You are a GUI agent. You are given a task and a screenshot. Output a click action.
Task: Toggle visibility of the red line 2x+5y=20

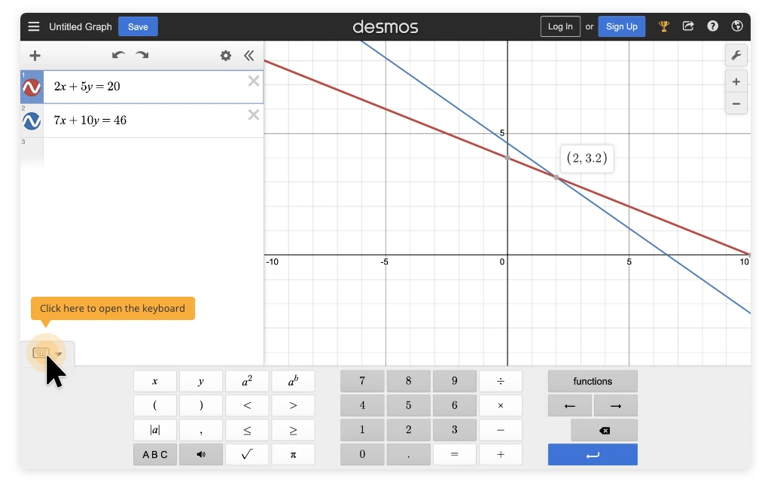point(32,88)
